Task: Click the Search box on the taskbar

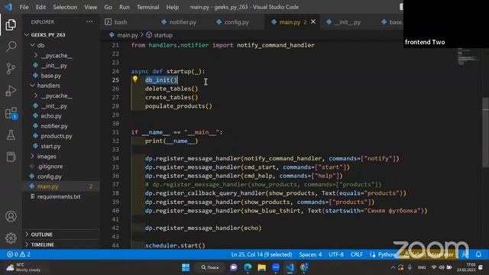Action: click(x=210, y=267)
